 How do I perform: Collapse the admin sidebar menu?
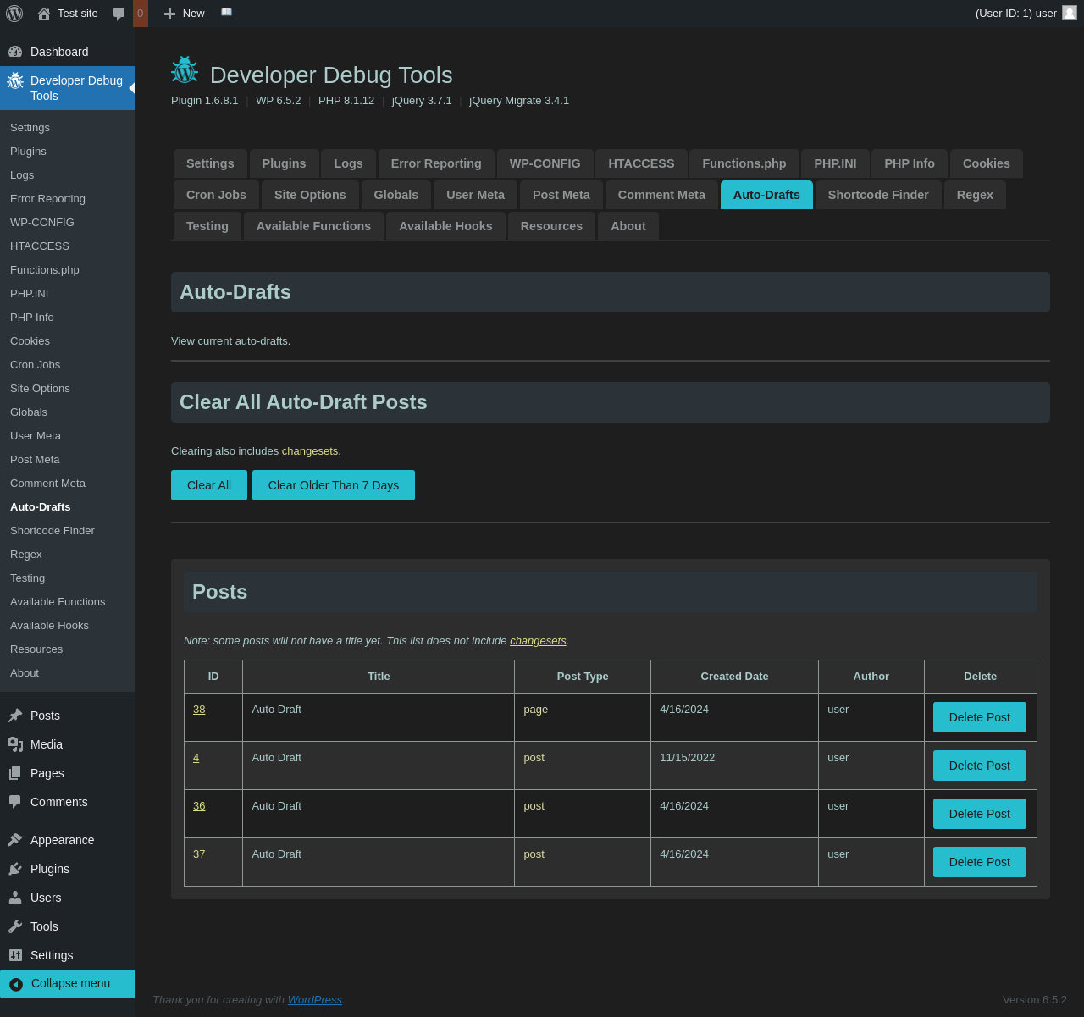point(68,983)
